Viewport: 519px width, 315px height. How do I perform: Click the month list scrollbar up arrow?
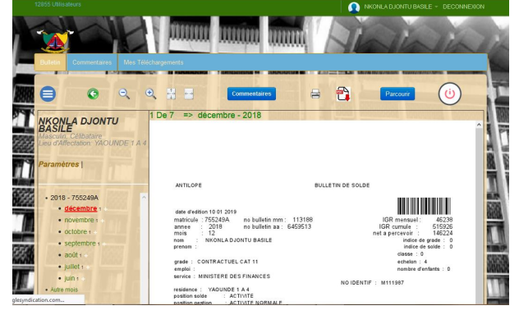[x=144, y=198]
